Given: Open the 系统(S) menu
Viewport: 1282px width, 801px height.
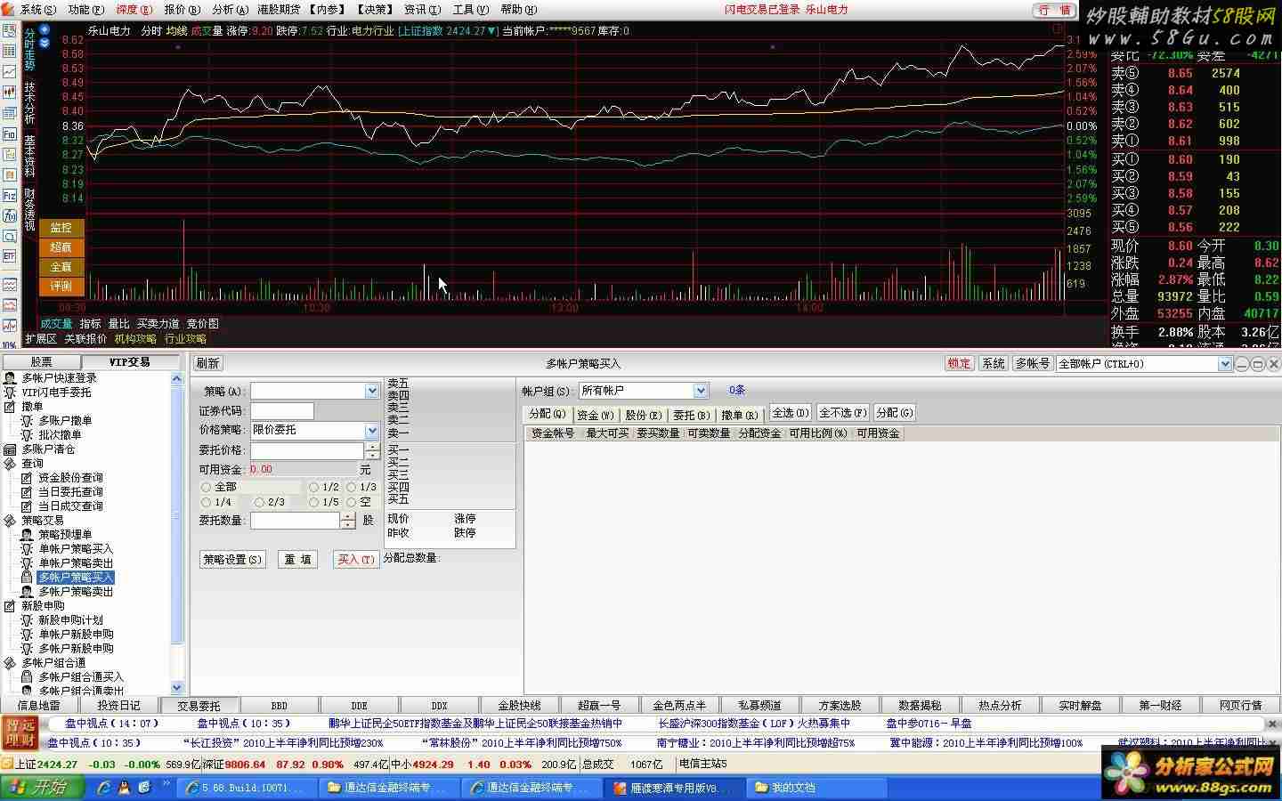Looking at the screenshot, I should [38, 10].
